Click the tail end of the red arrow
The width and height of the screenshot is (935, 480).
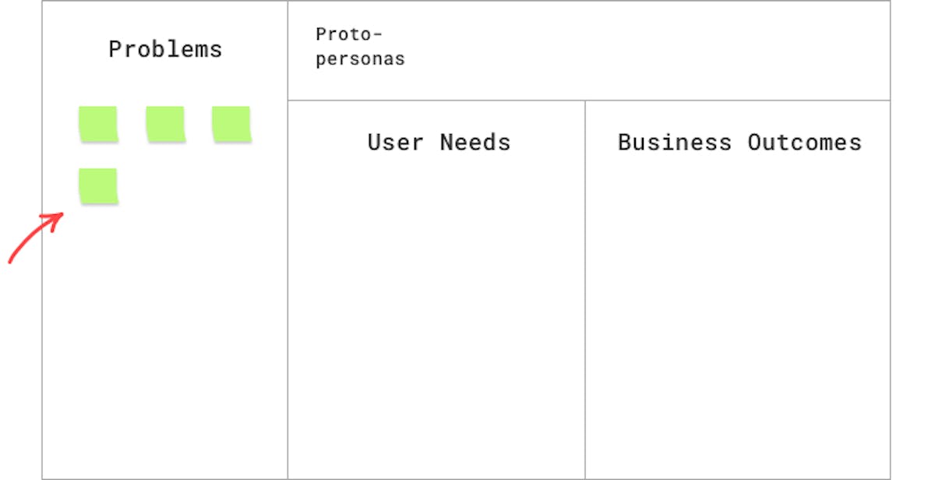coord(11,260)
